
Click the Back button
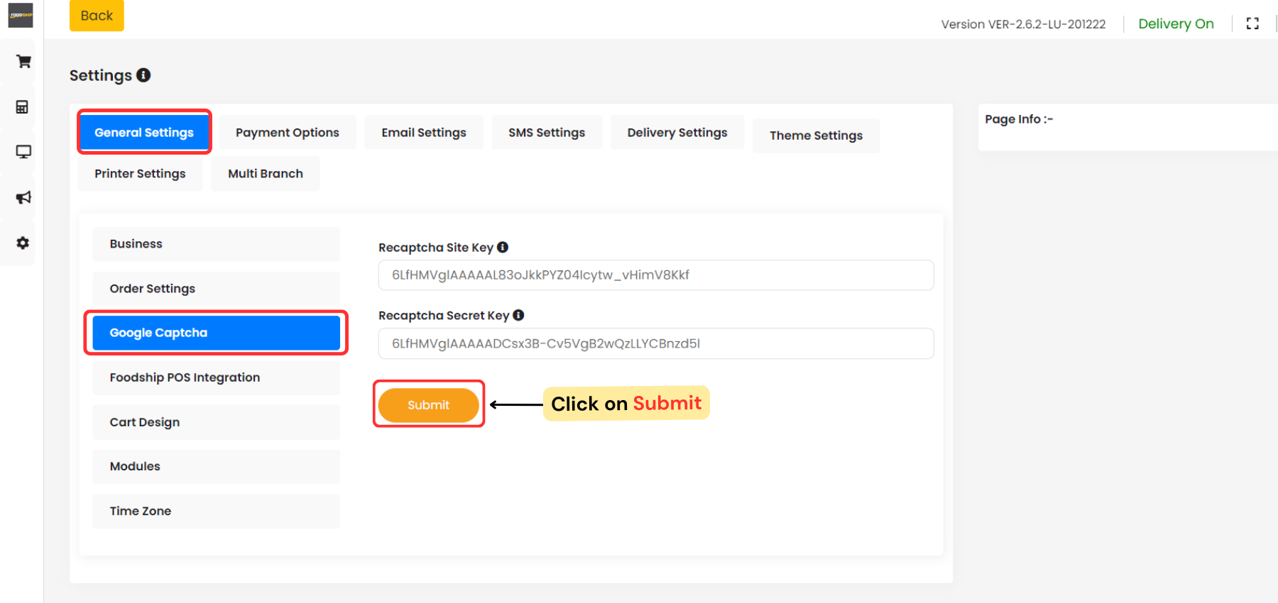97,16
